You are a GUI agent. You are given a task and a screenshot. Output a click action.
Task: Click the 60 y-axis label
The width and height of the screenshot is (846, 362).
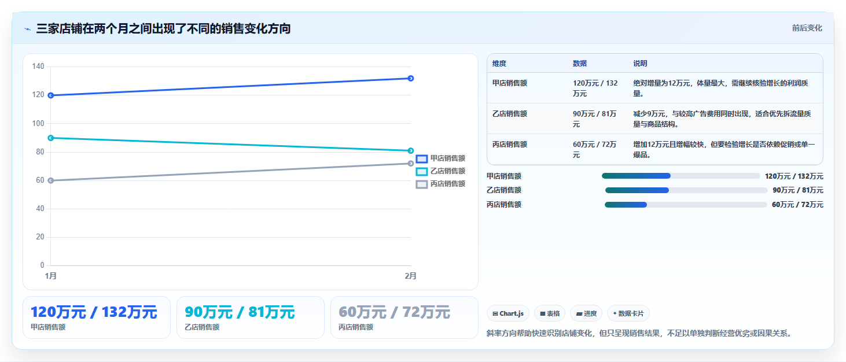tap(40, 180)
